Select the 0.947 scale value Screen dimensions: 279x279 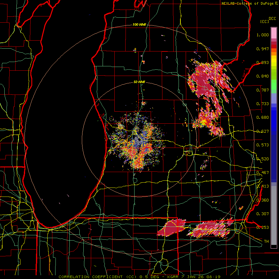pos(263,49)
